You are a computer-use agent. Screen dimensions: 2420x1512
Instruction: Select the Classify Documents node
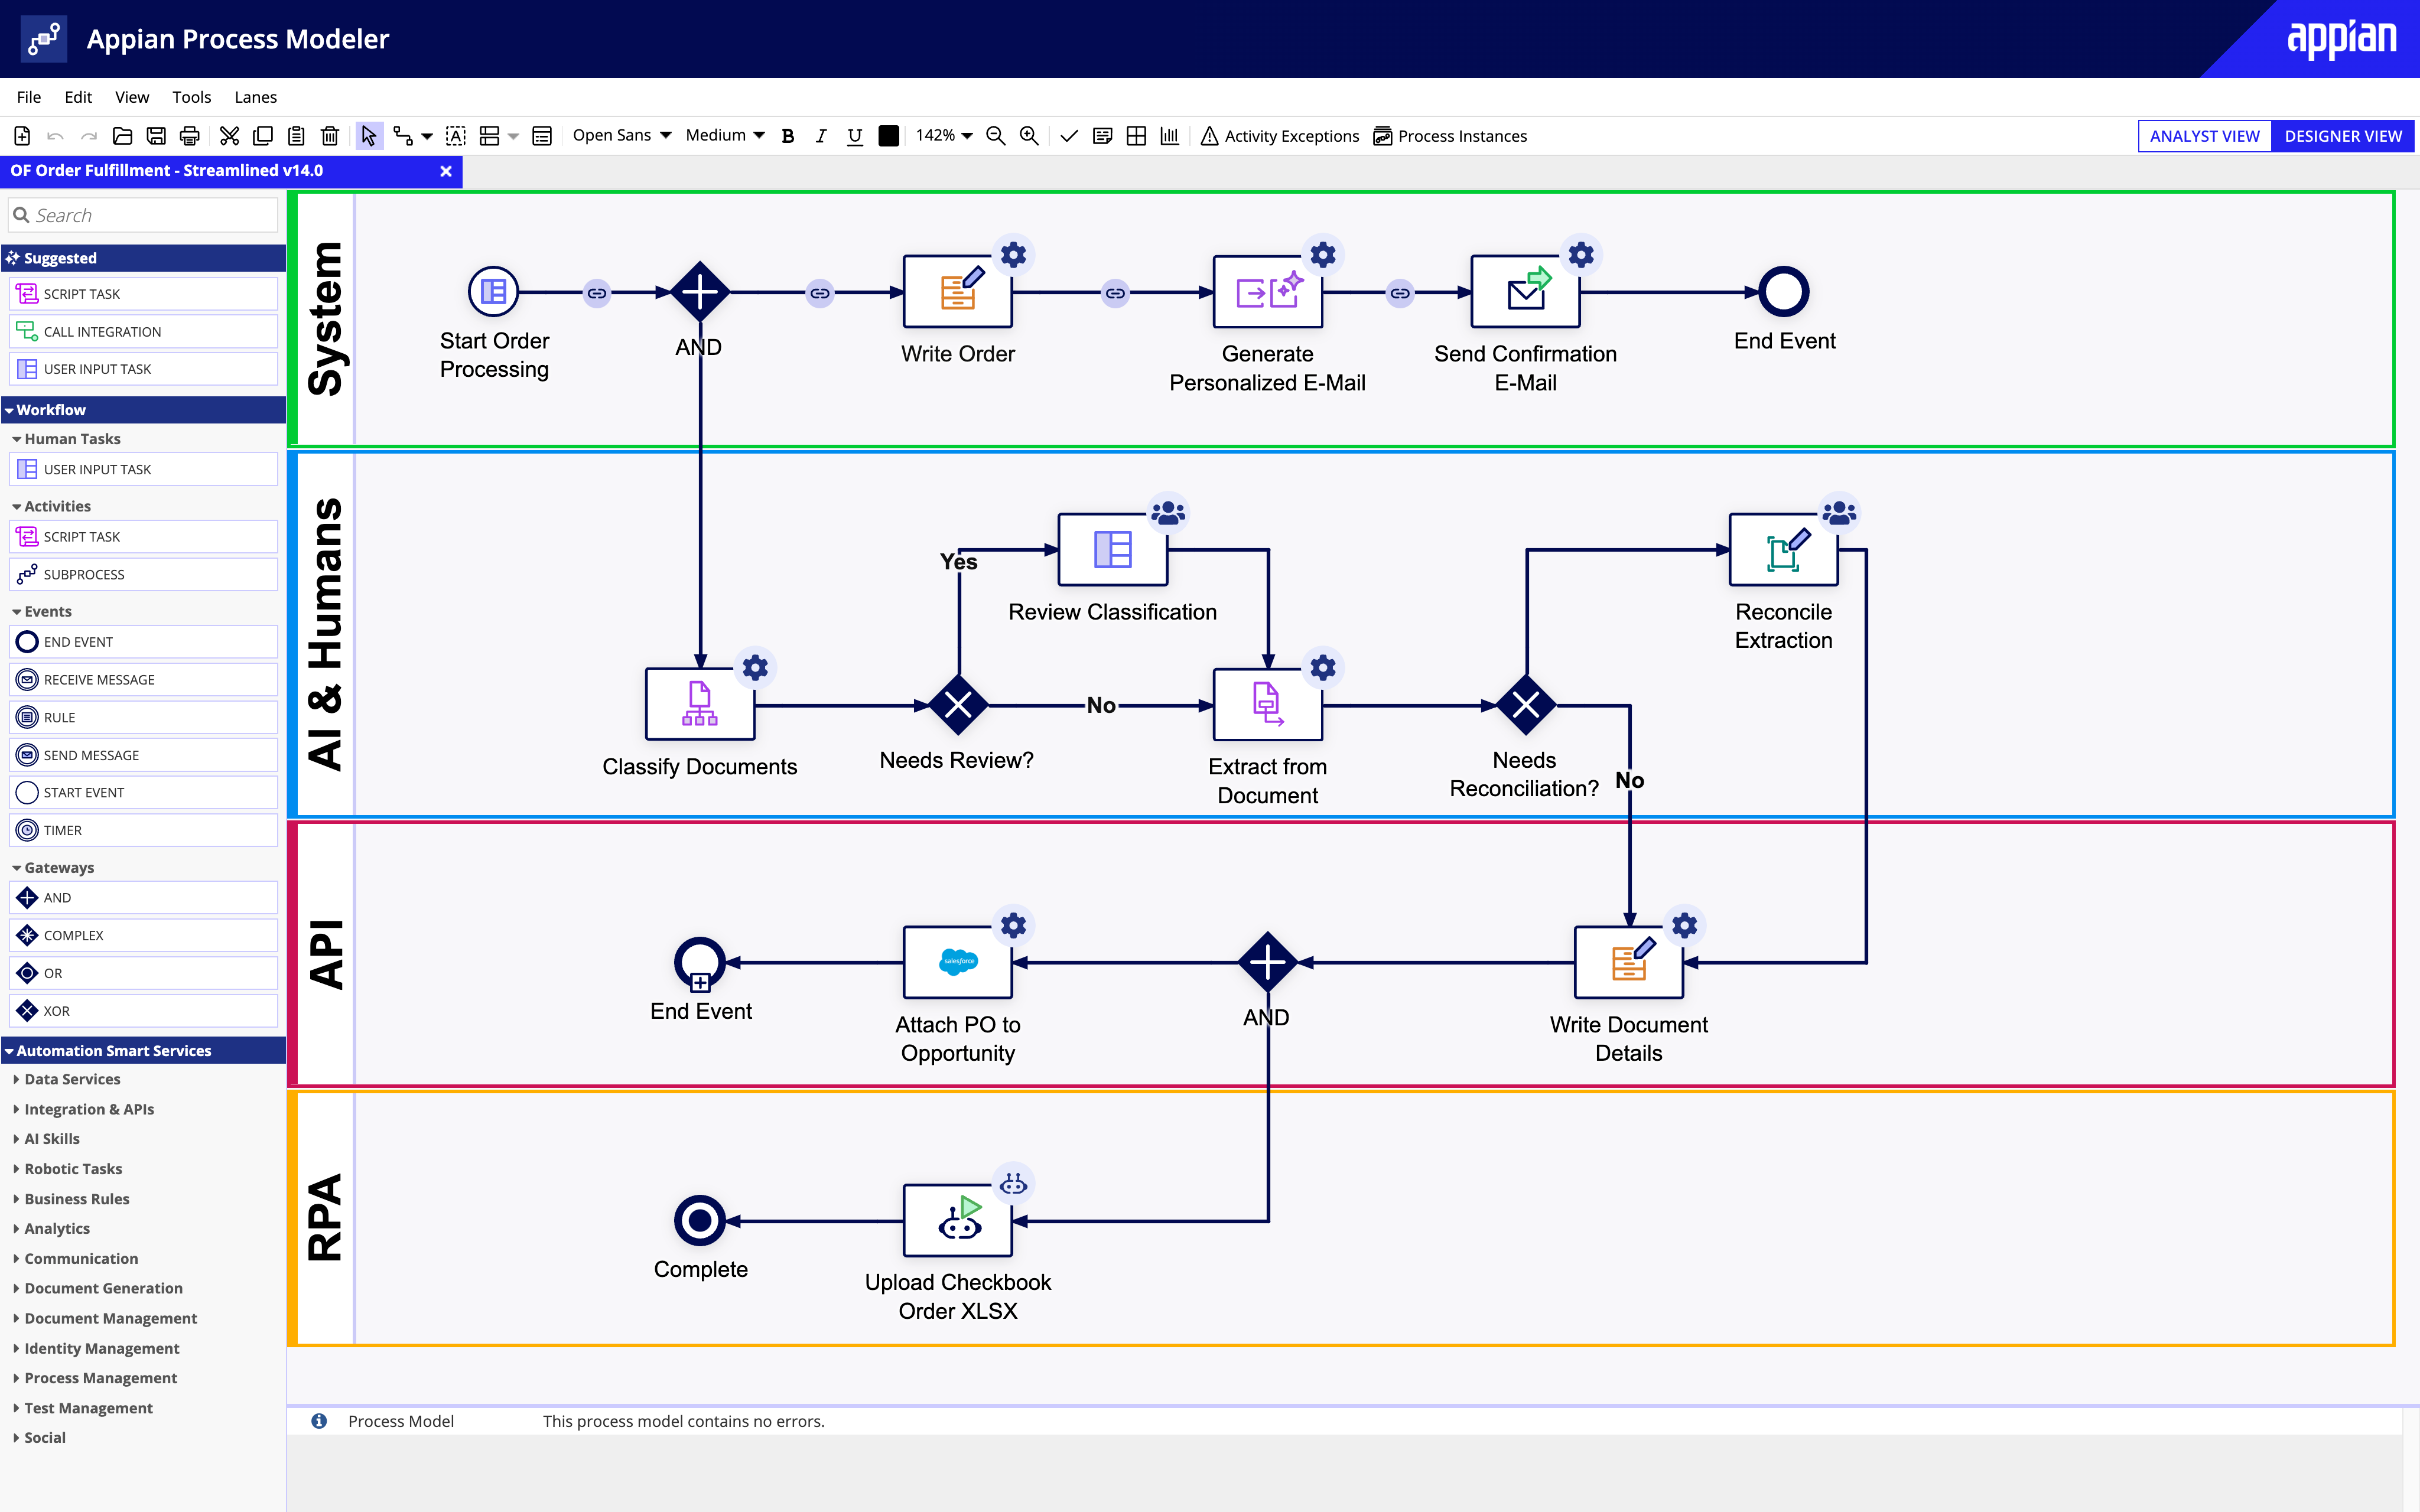[x=700, y=704]
